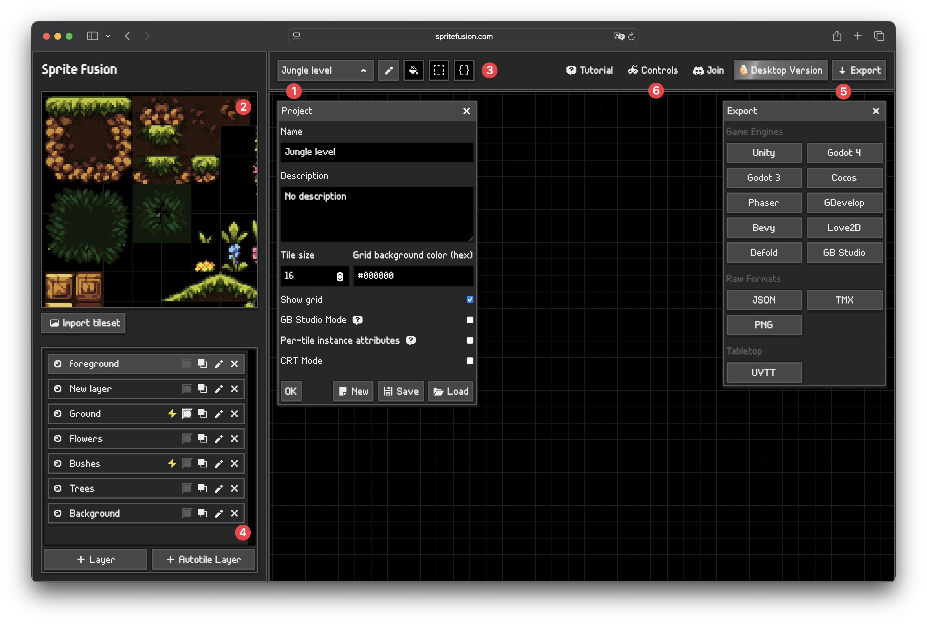Add a new layer with + Layer
Image resolution: width=927 pixels, height=624 pixels.
coord(95,559)
